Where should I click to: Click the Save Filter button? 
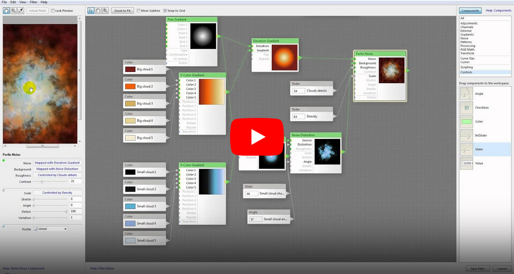pos(478,269)
